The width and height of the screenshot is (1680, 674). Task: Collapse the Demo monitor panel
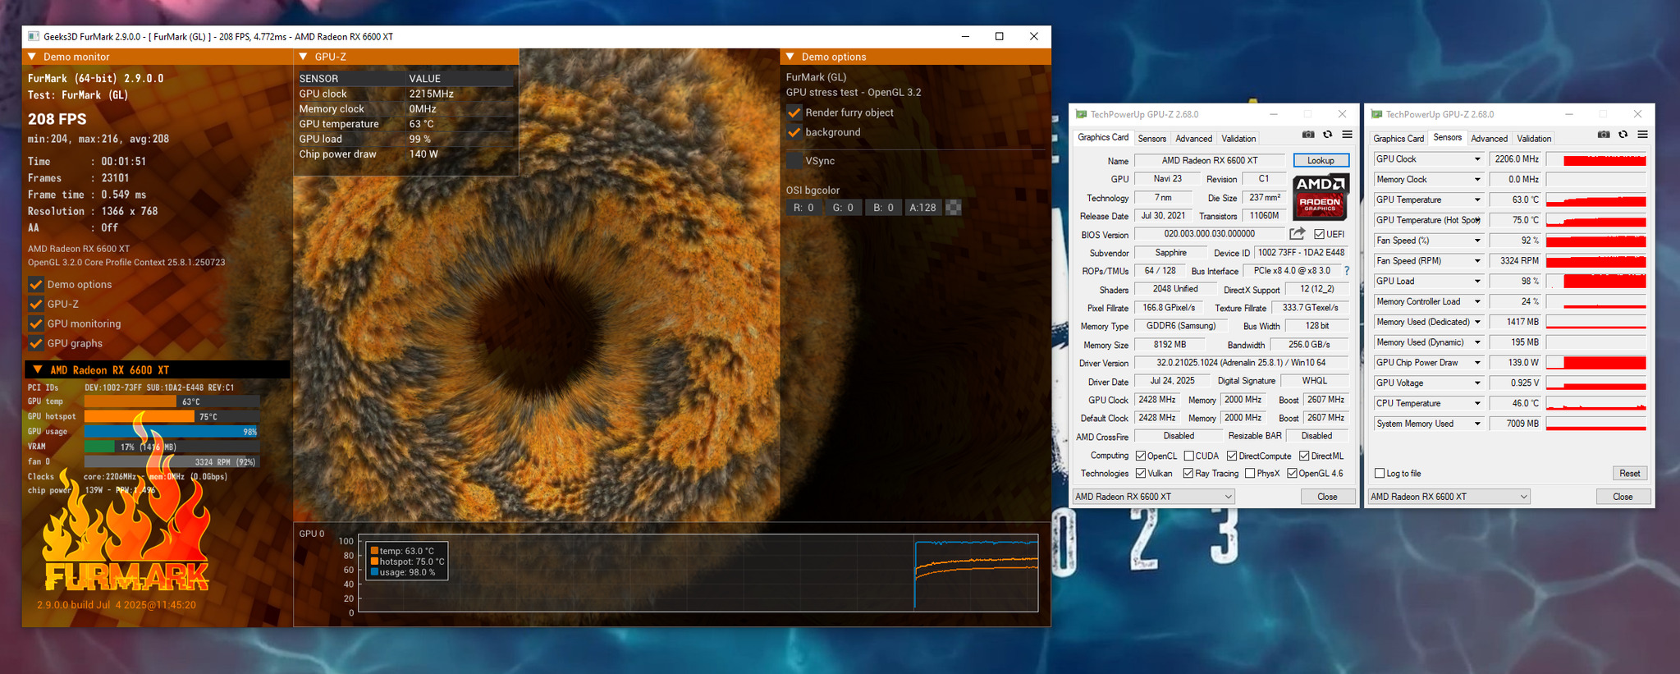click(32, 57)
